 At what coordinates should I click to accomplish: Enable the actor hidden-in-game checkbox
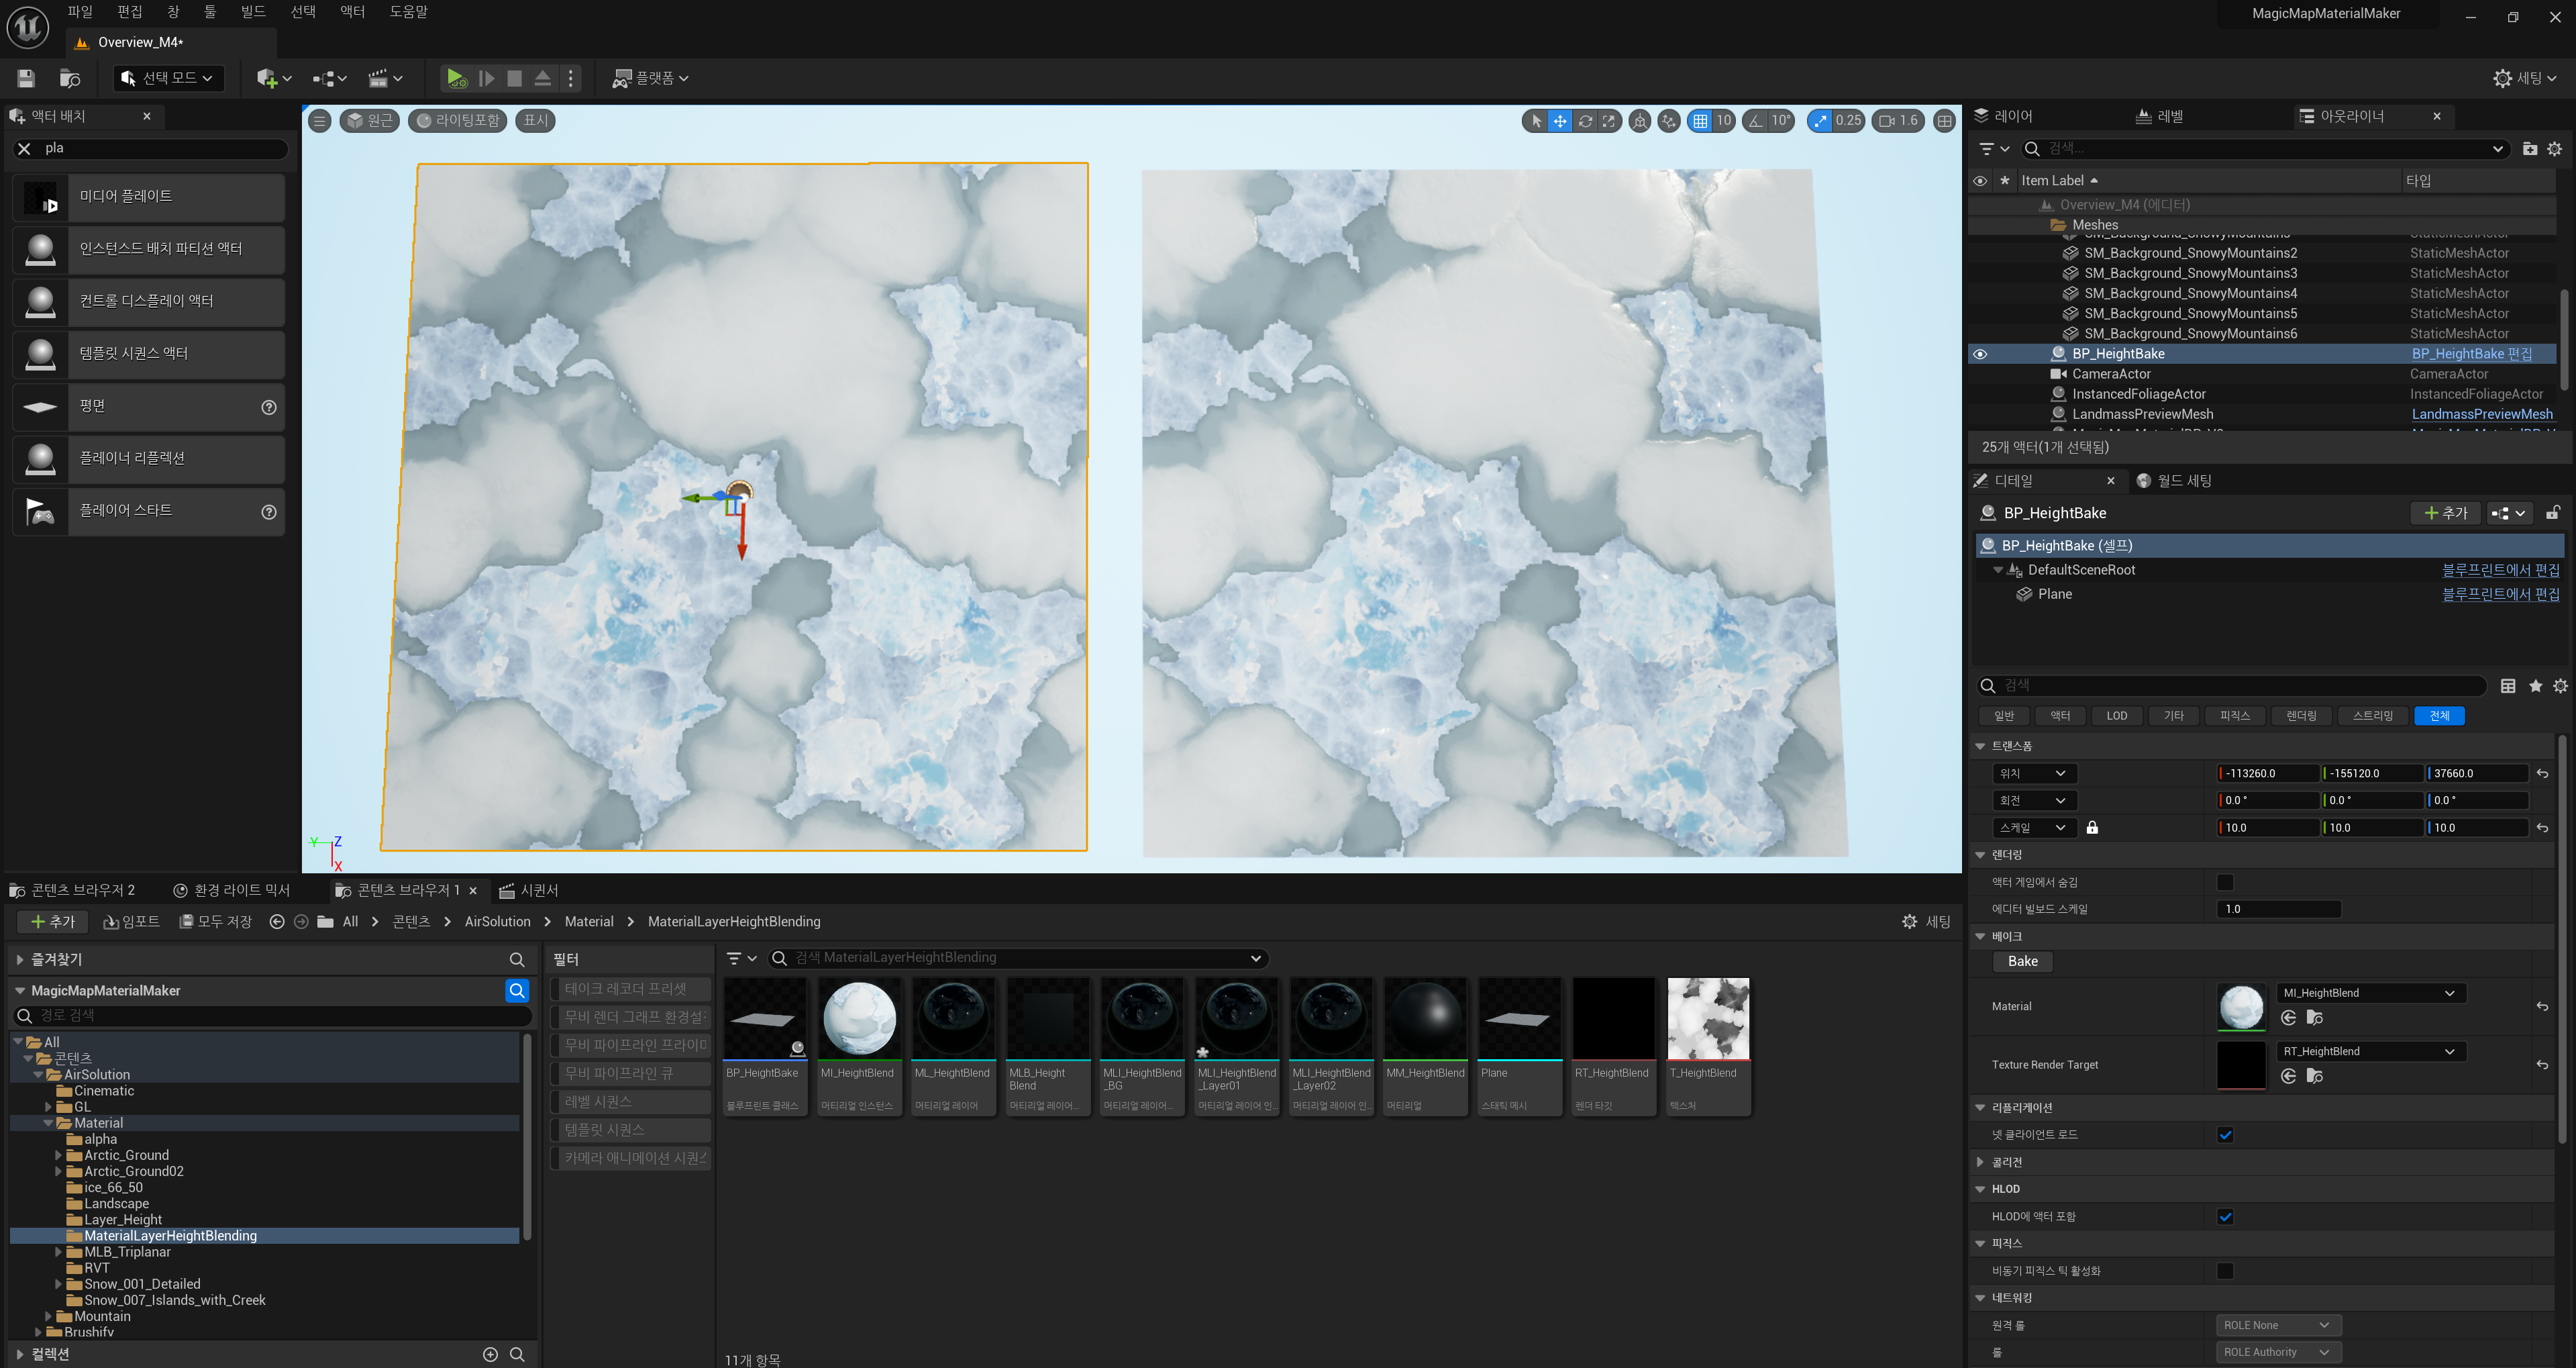pos(2225,882)
